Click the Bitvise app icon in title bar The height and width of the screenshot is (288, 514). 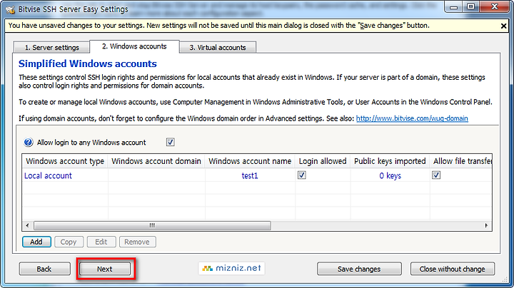[10, 9]
